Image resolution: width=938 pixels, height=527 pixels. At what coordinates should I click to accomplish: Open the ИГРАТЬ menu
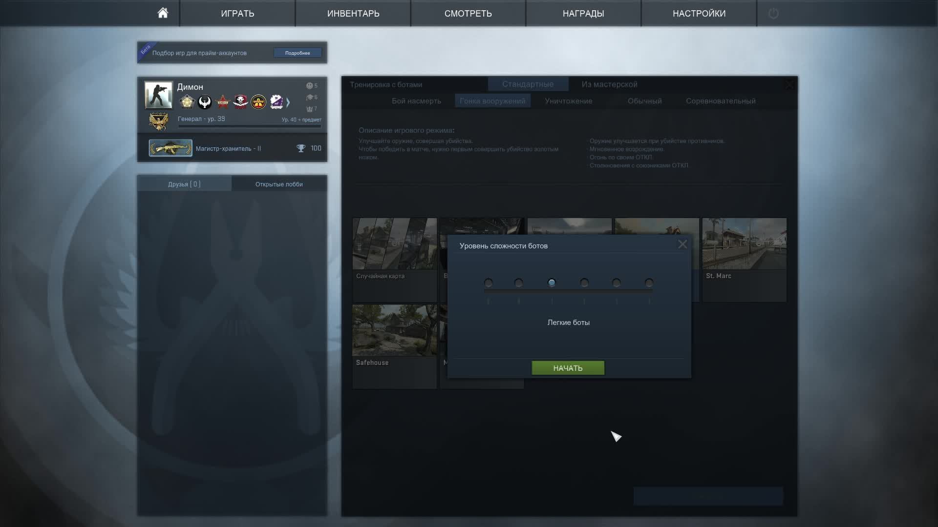pyautogui.click(x=237, y=14)
